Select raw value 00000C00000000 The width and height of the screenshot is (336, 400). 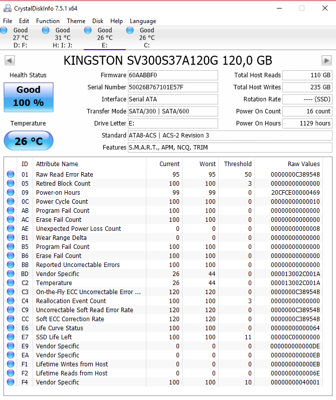click(295, 337)
